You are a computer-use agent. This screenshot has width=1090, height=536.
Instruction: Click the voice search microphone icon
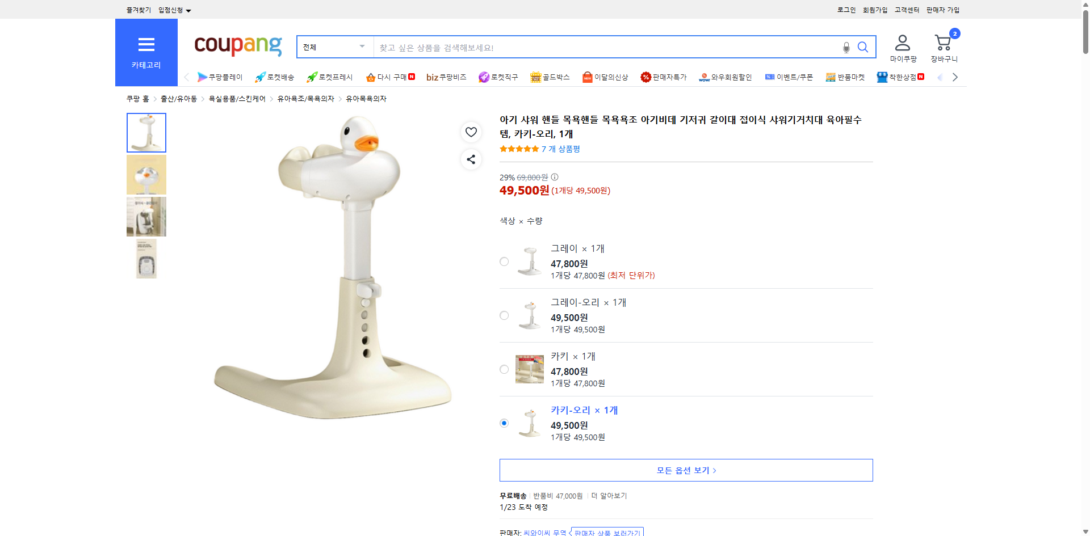845,47
